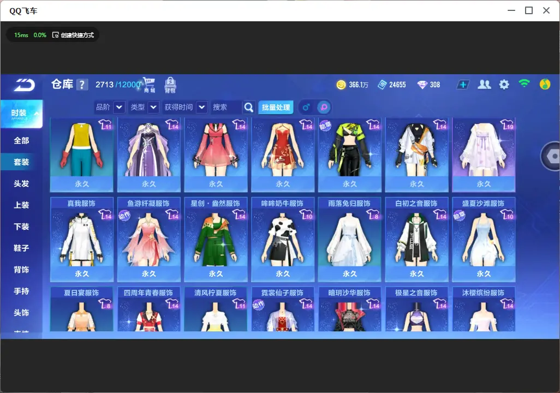
Task: Select the 头饰 category
Action: [x=21, y=313]
